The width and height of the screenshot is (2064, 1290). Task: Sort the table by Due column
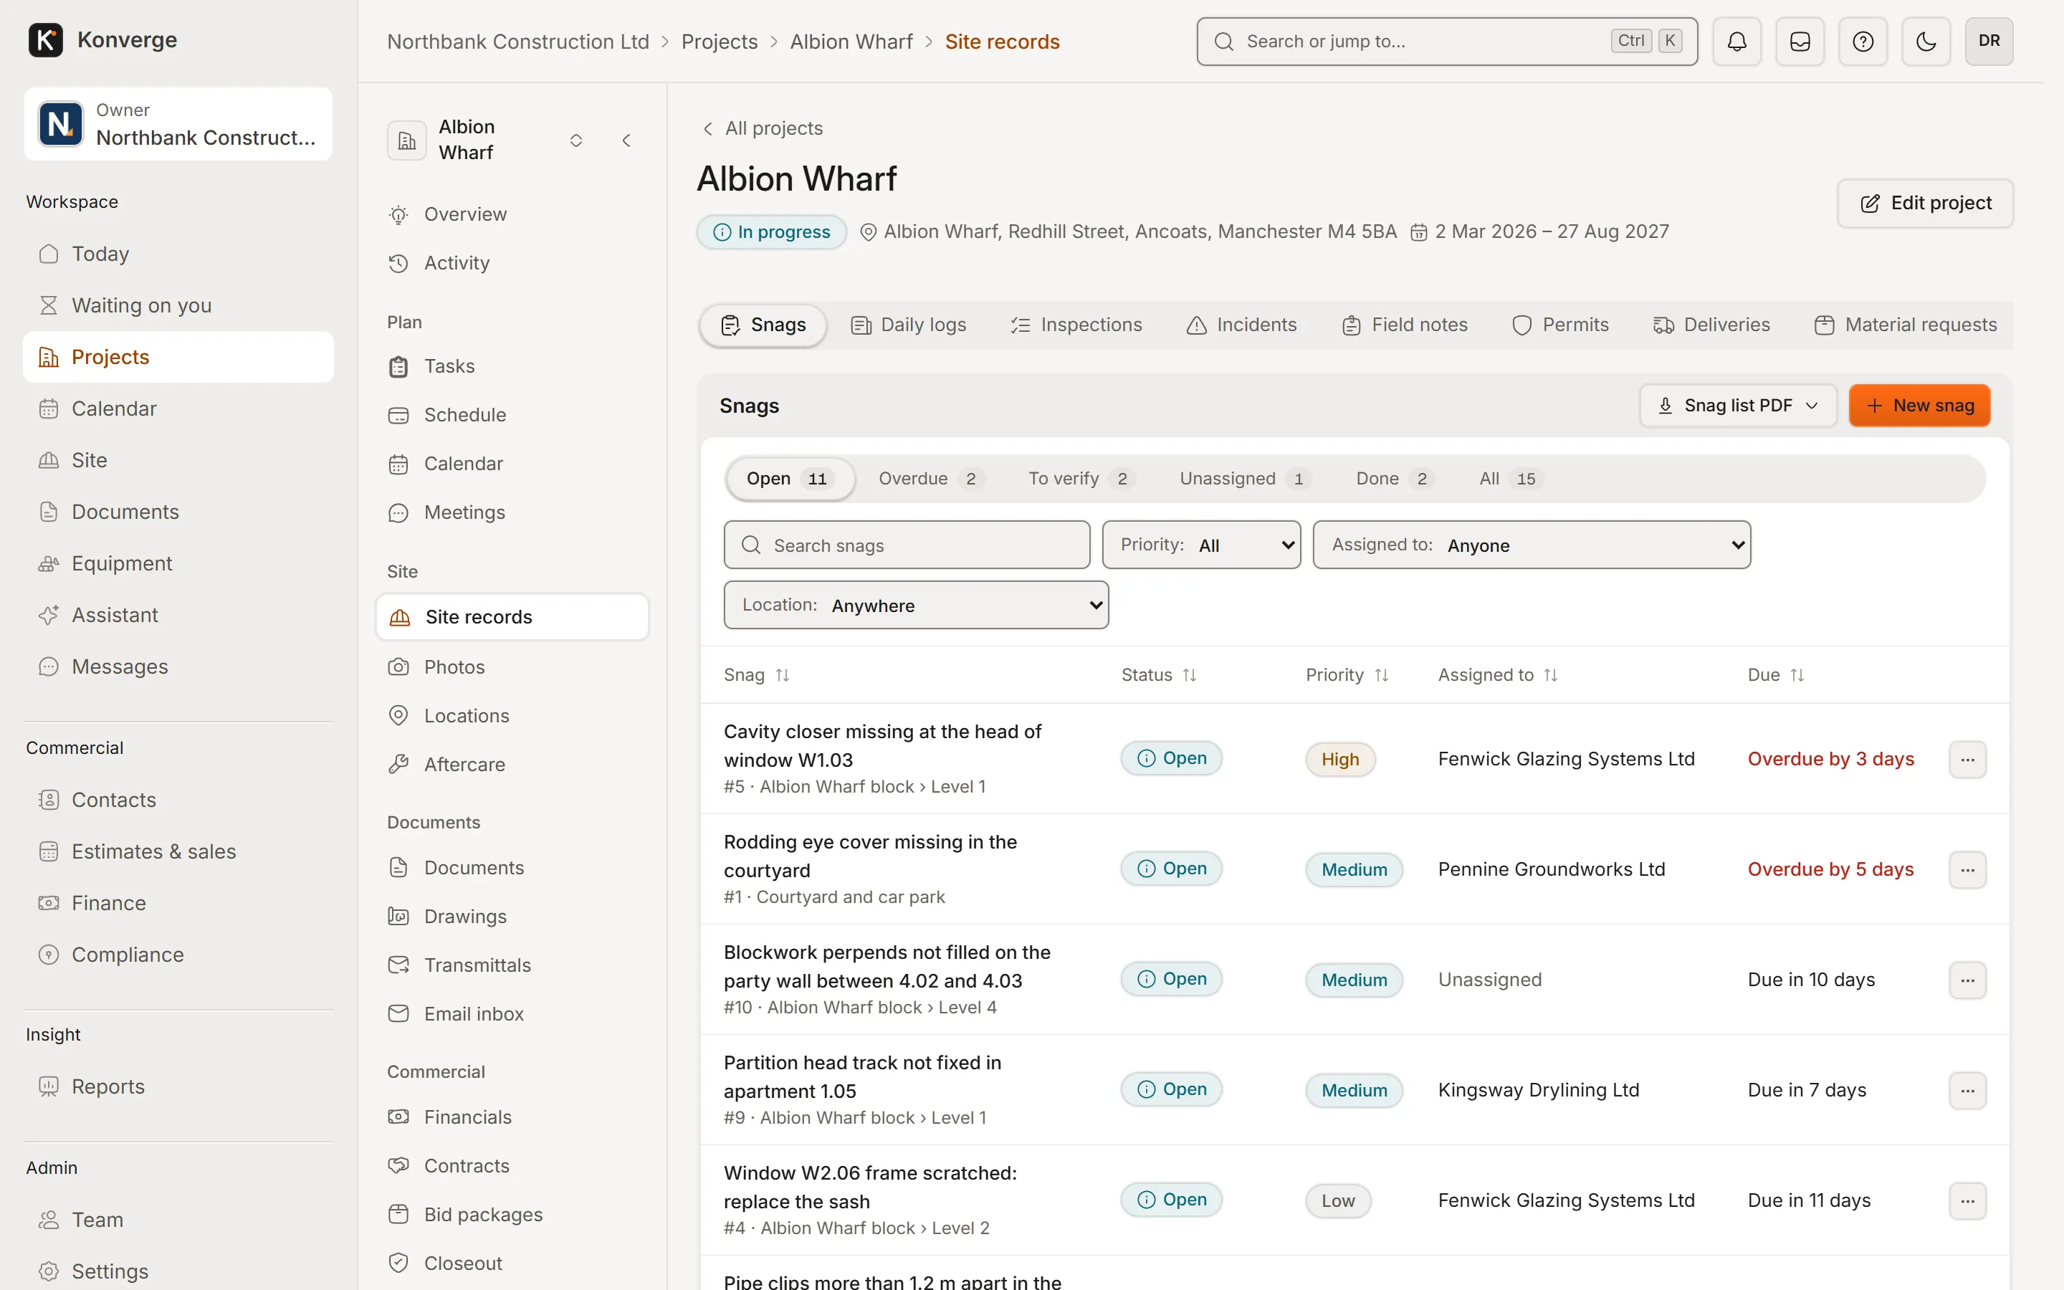pos(1776,675)
